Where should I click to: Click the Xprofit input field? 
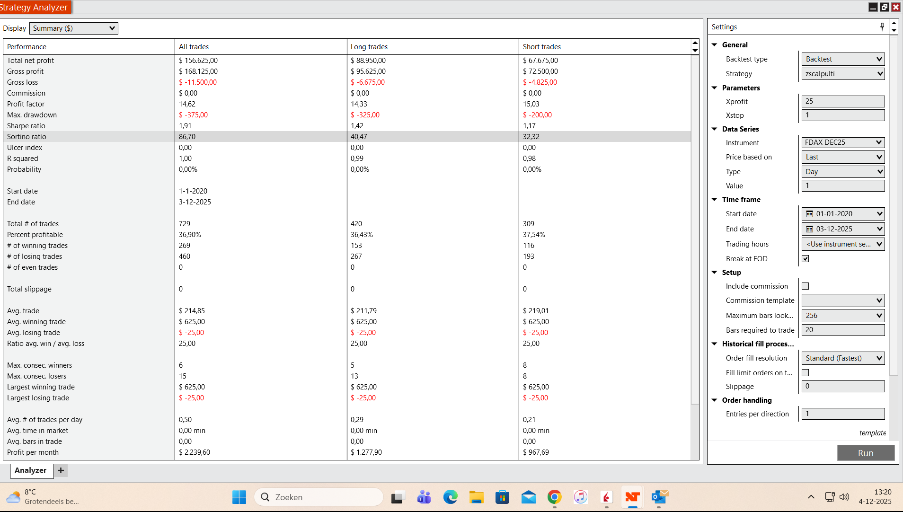coord(843,101)
